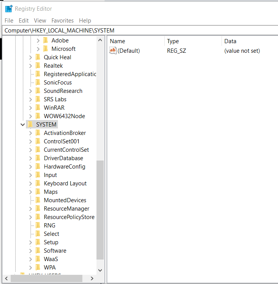Image resolution: width=278 pixels, height=284 pixels.
Task: Select the CurrentControlSet key label
Action: (x=66, y=150)
